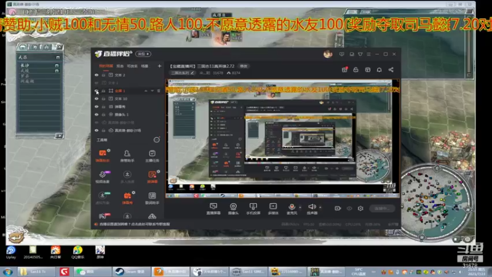This screenshot has width=492, height=277.
Task: Toggle visibility eye of 文本 2 source
Action: (97, 75)
